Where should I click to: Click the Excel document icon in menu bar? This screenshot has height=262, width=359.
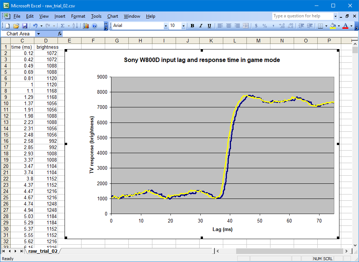click(6, 16)
